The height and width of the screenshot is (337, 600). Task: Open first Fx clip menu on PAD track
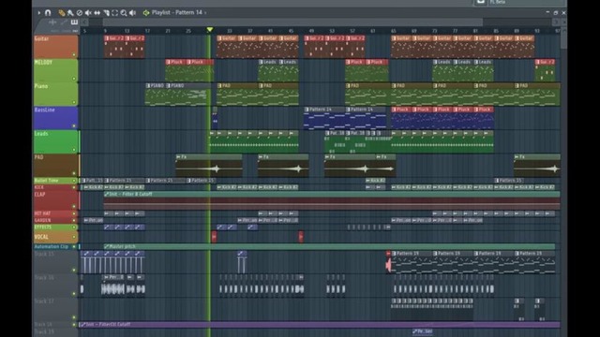(x=178, y=157)
